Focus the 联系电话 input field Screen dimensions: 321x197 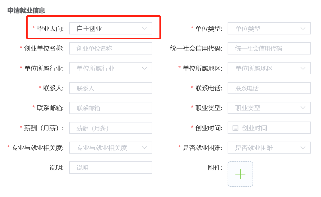269,88
